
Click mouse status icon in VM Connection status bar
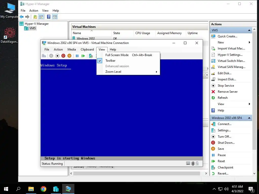pos(193,163)
